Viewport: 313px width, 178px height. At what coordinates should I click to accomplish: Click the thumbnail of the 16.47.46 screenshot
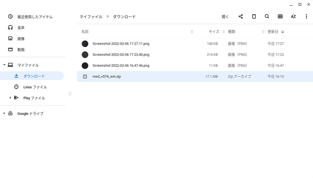pyautogui.click(x=85, y=66)
